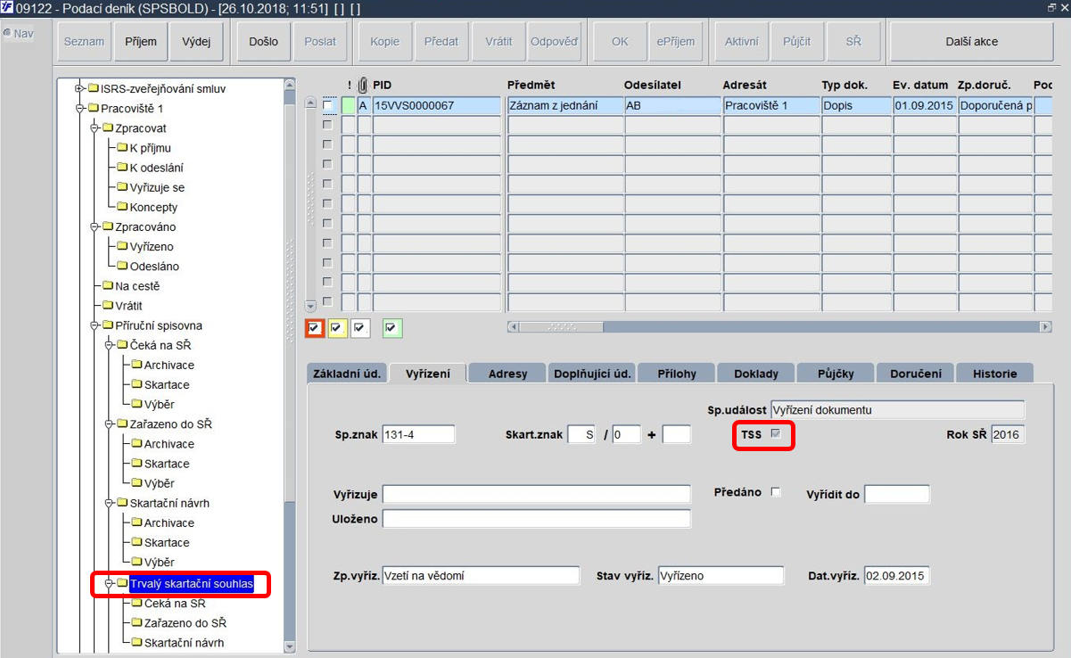Image resolution: width=1071 pixels, height=658 pixels.
Task: Click the table list scroll-up arrow
Action: click(x=310, y=103)
